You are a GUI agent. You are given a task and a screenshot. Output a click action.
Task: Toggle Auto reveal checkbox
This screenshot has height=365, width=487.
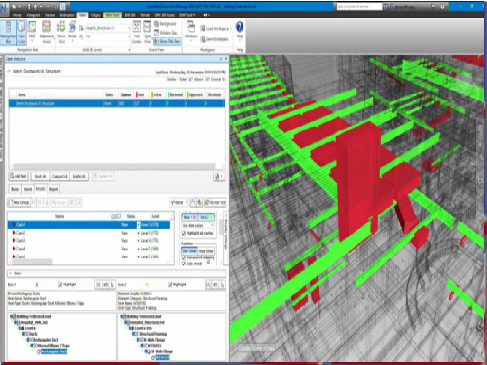[x=184, y=264]
